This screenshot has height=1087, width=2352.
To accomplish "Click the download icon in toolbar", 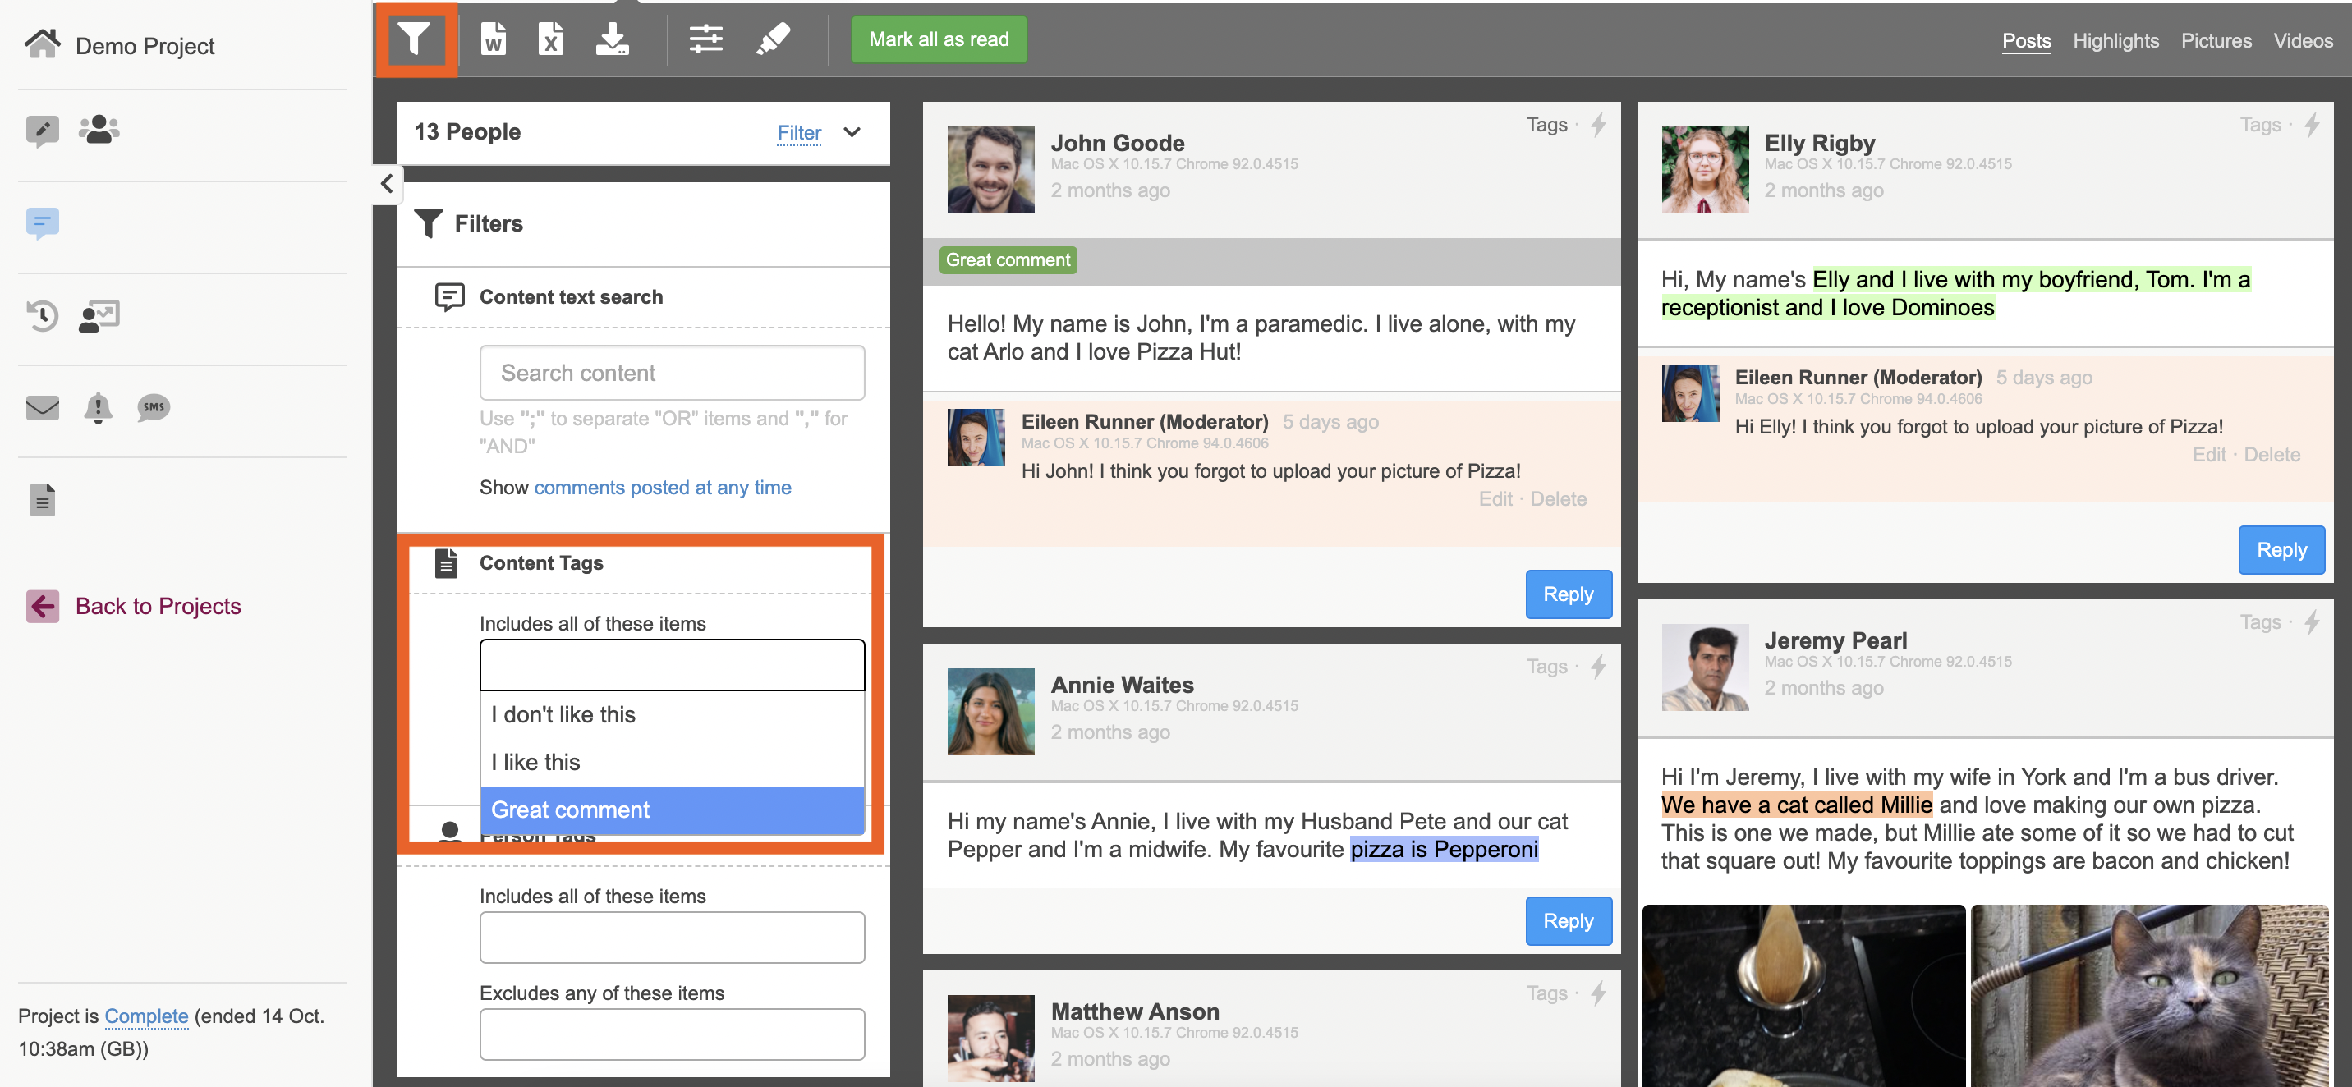I will [611, 39].
